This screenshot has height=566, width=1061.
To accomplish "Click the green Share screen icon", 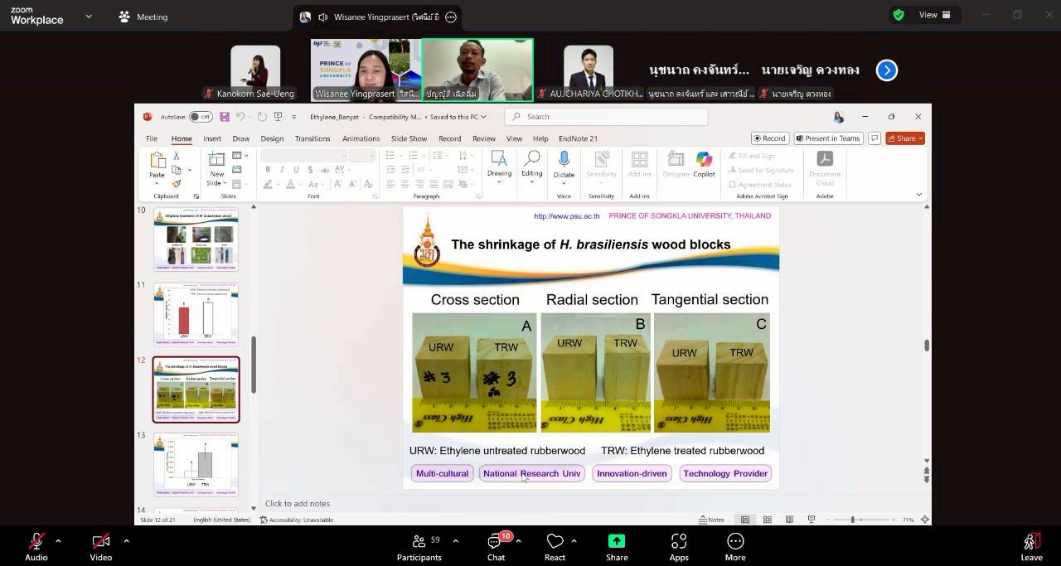I will tap(617, 541).
